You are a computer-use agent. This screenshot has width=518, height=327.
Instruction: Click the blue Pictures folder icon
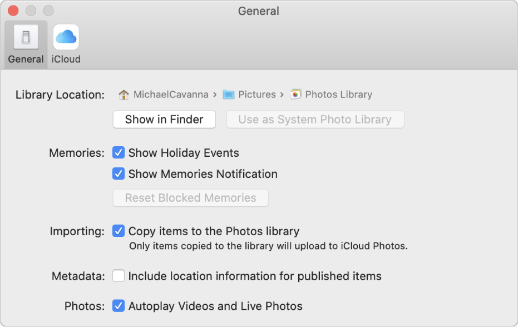[230, 94]
